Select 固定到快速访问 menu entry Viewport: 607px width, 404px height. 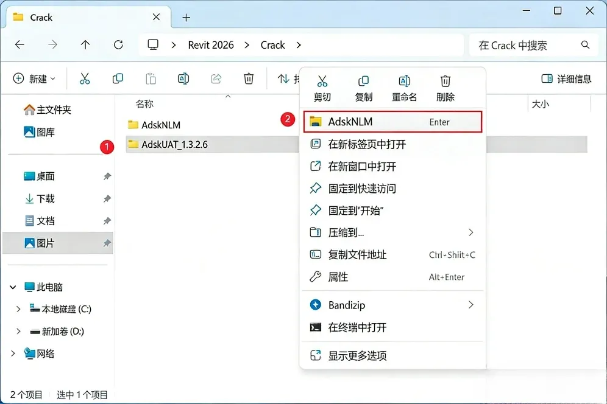[x=393, y=188]
